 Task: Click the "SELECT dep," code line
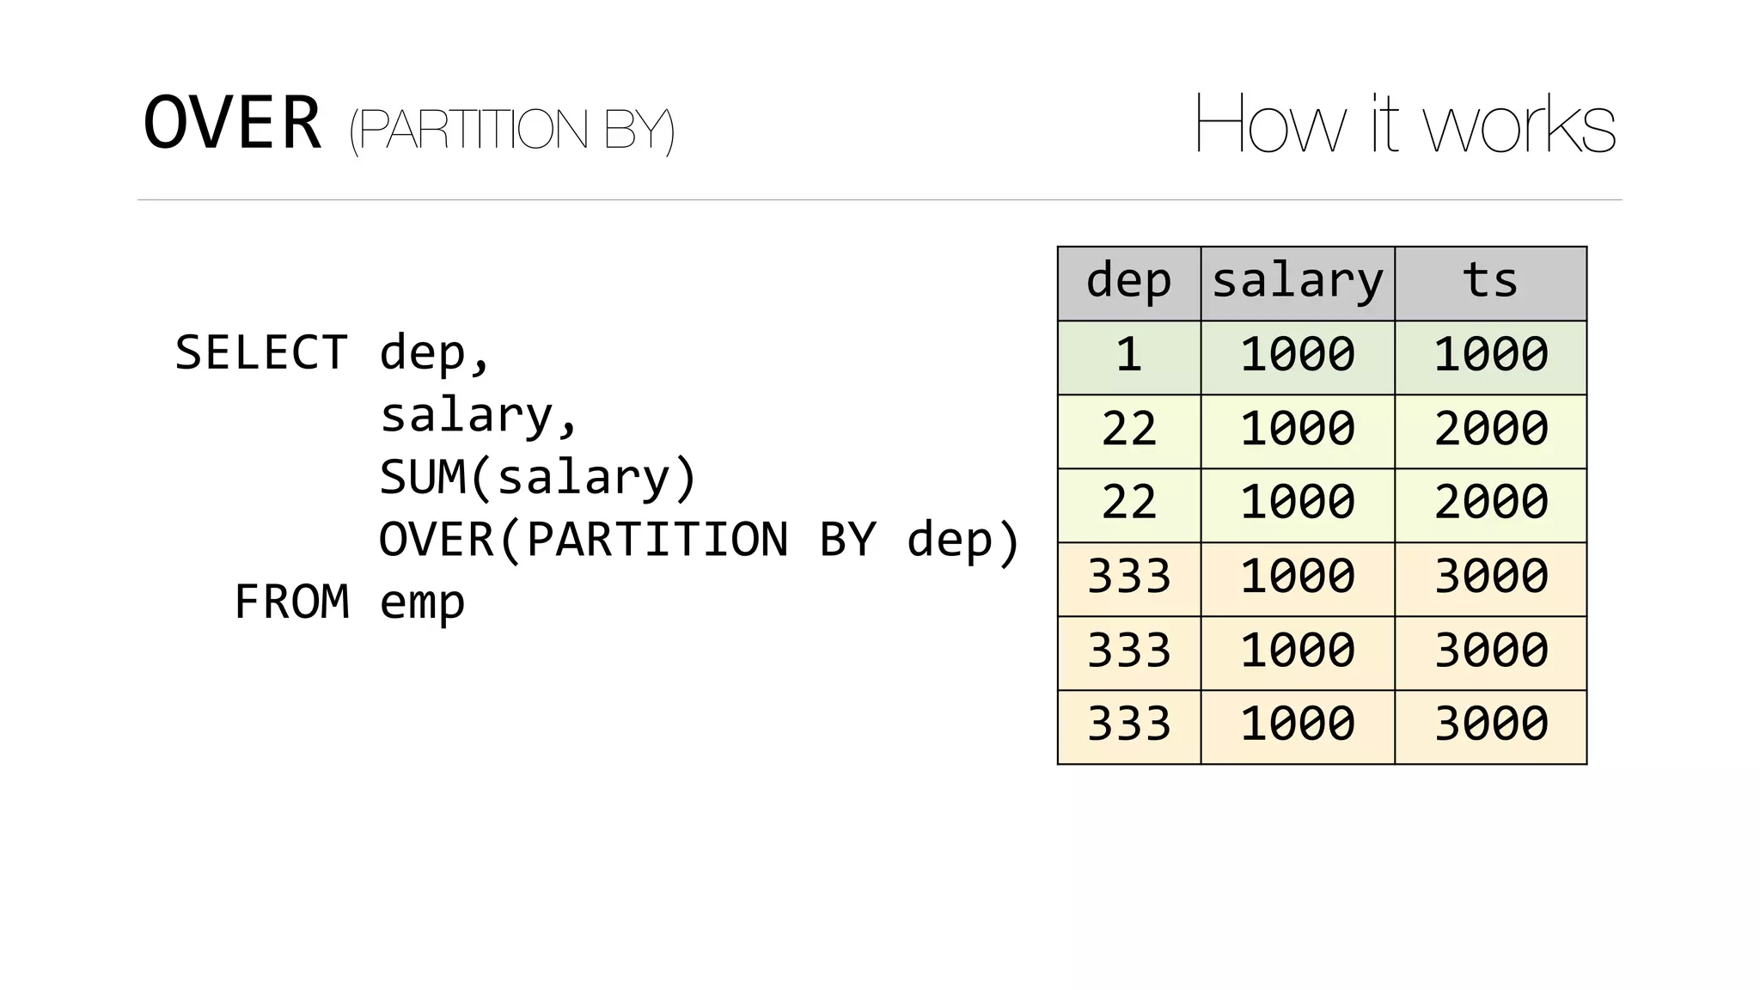click(x=333, y=352)
